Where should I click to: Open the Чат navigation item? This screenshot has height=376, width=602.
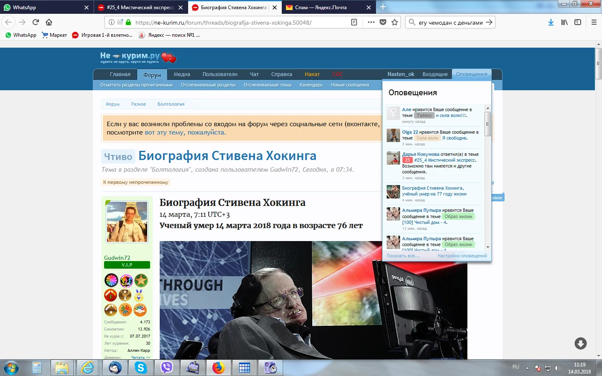click(254, 74)
